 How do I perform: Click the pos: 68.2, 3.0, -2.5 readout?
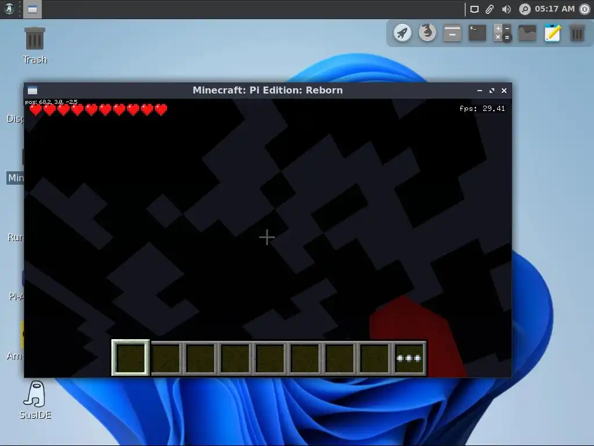[51, 102]
